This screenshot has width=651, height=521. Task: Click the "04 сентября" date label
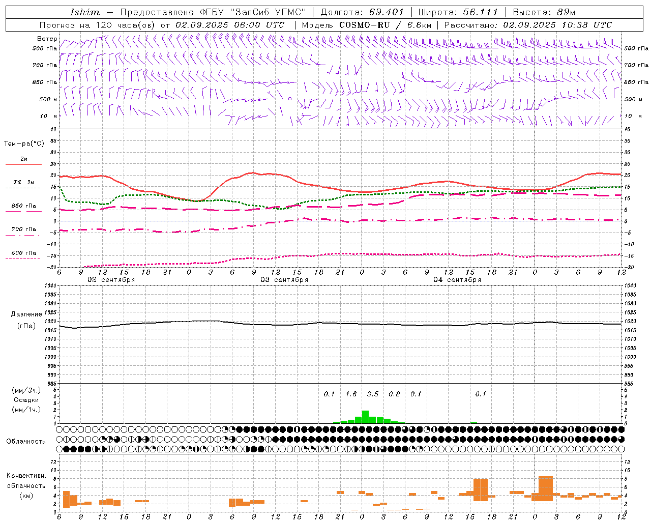pyautogui.click(x=457, y=280)
